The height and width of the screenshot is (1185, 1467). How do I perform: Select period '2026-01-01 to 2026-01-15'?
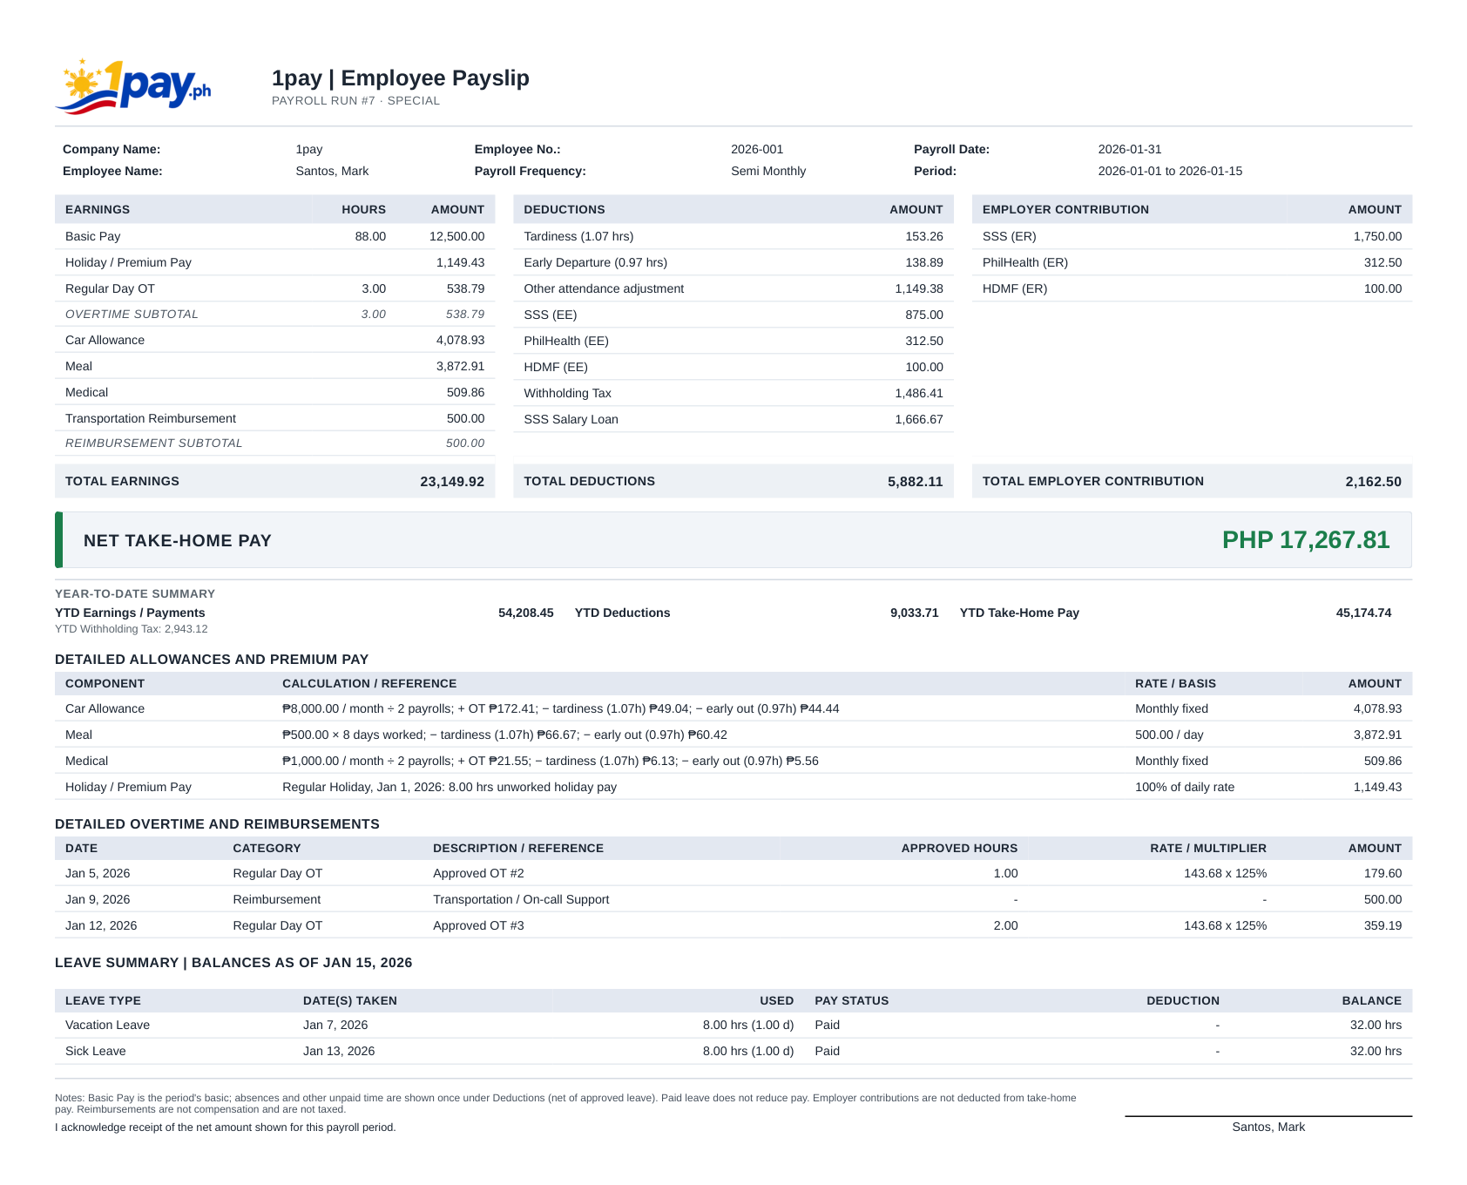1170,171
